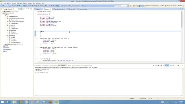Select RaceCar.java in Package Explorer

[14, 41]
